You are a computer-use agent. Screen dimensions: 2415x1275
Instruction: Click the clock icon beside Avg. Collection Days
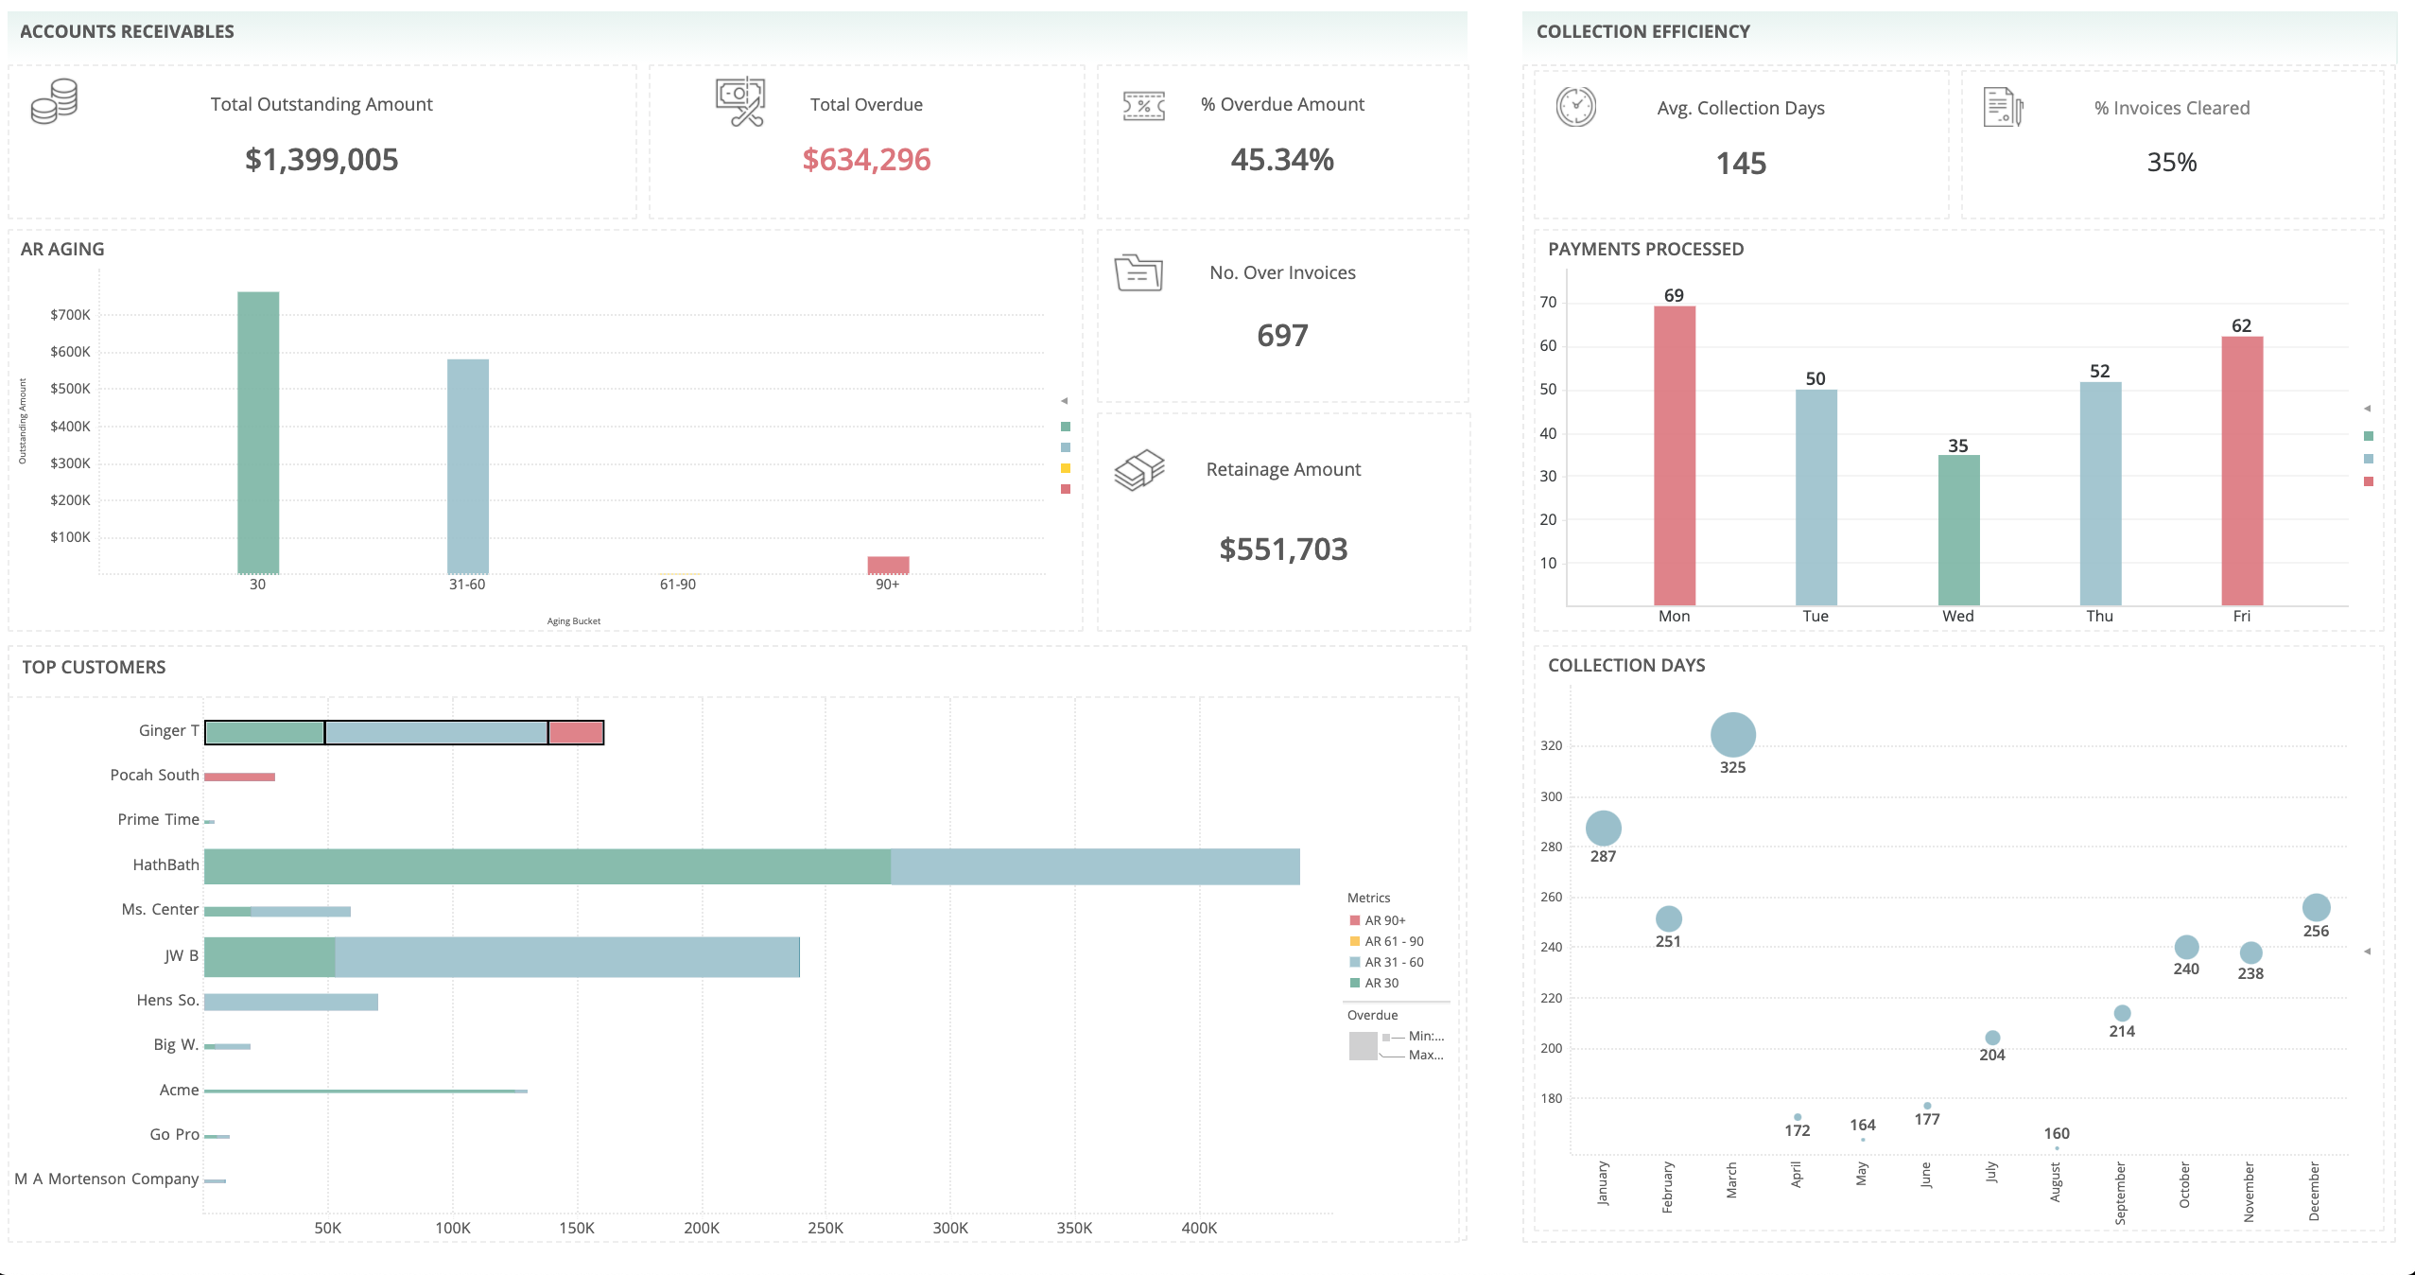(x=1576, y=107)
